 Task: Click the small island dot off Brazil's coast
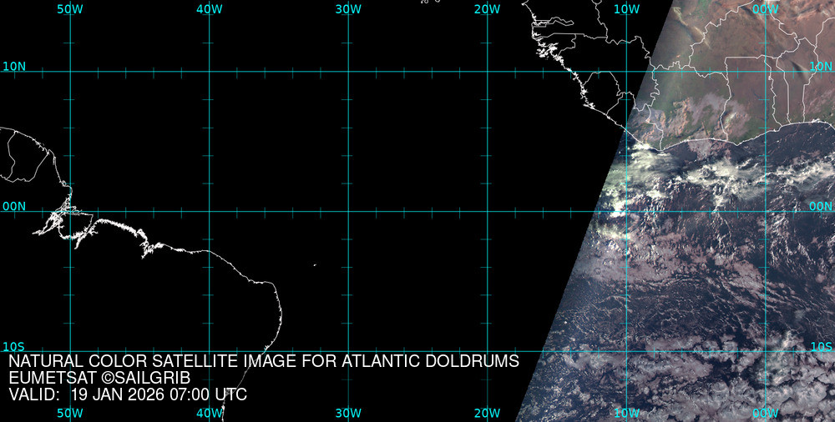[315, 266]
